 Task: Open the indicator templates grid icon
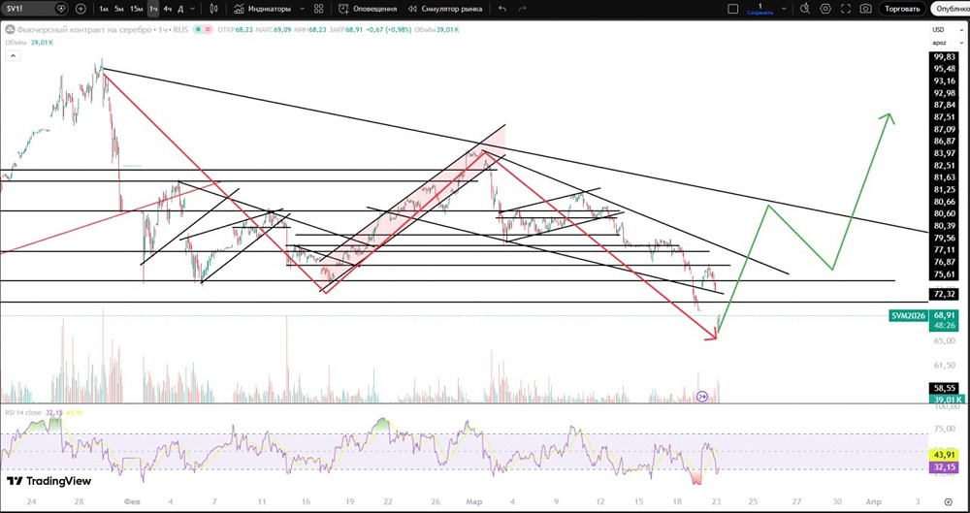coord(318,9)
